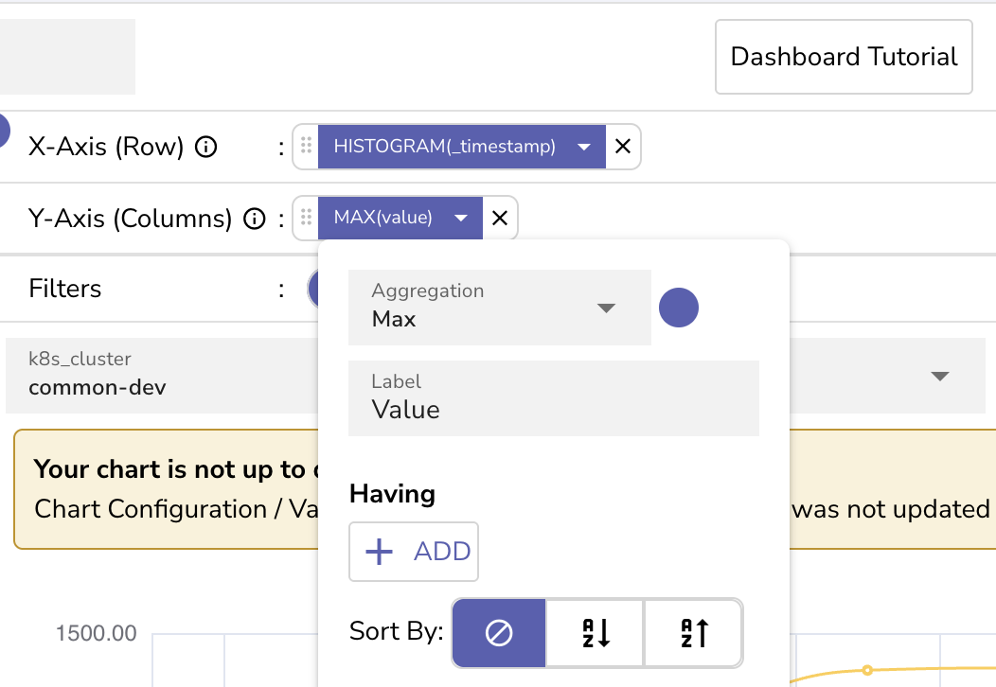The height and width of the screenshot is (687, 996).
Task: Click the info icon next to X-Axis (Row)
Action: click(205, 146)
